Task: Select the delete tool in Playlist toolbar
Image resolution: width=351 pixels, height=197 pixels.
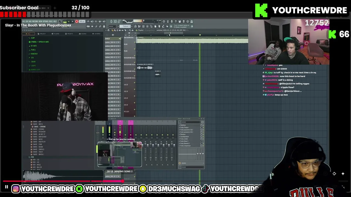Action: point(117,30)
